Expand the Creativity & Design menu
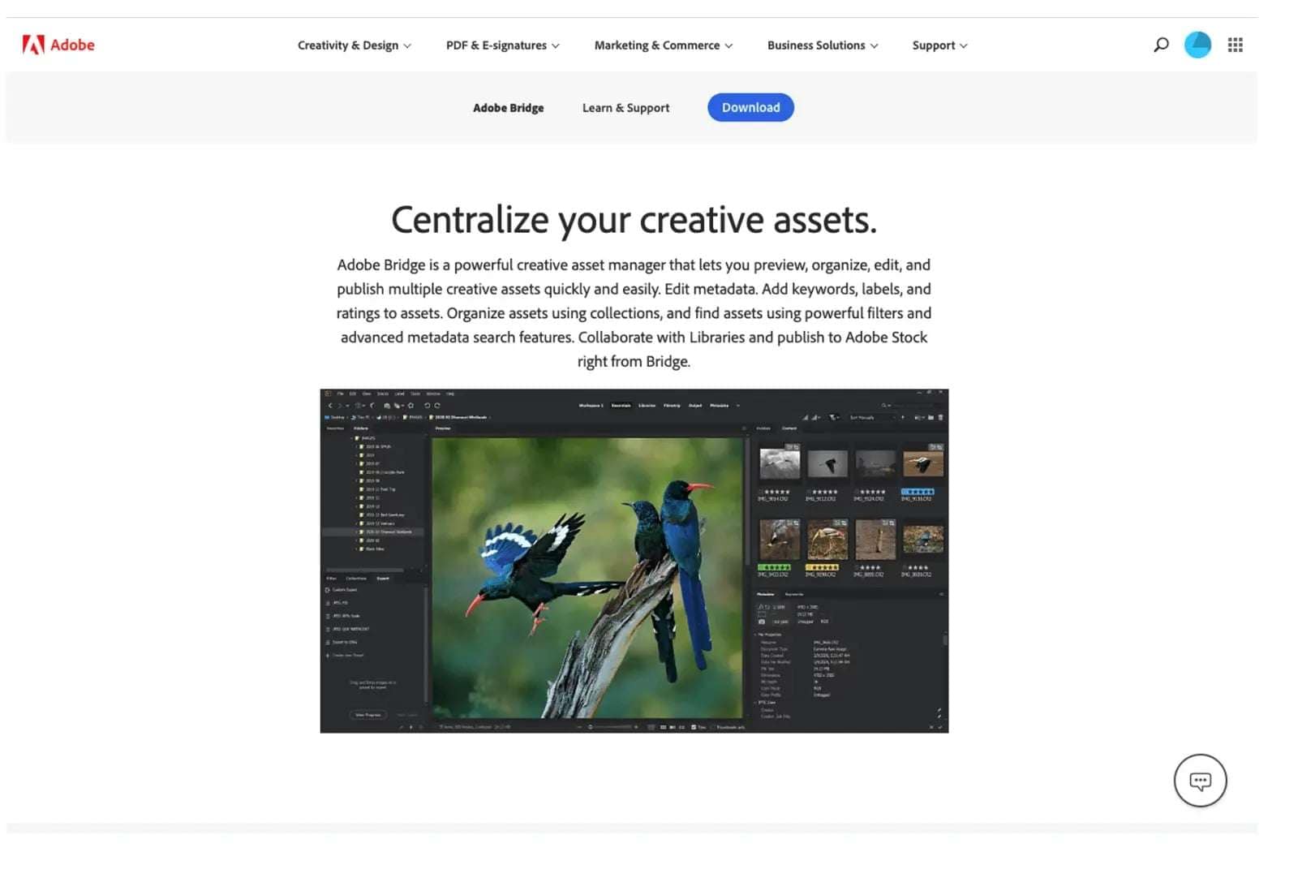The width and height of the screenshot is (1298, 878). click(x=355, y=45)
